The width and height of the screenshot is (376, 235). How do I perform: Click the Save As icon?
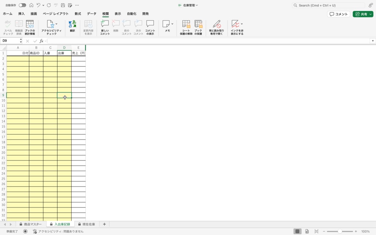point(70,5)
